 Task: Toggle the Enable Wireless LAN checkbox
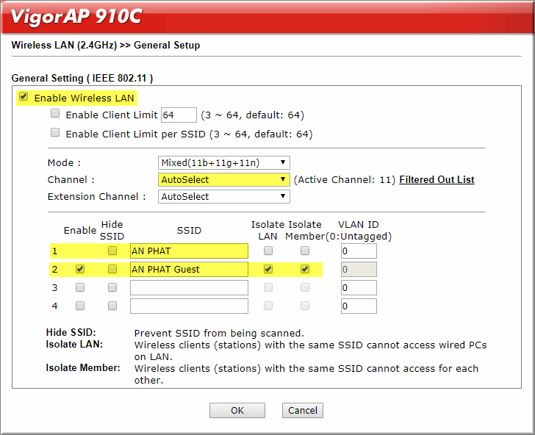(x=24, y=97)
